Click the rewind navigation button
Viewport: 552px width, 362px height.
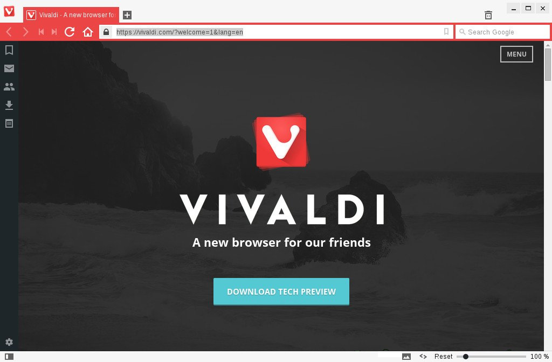(41, 32)
